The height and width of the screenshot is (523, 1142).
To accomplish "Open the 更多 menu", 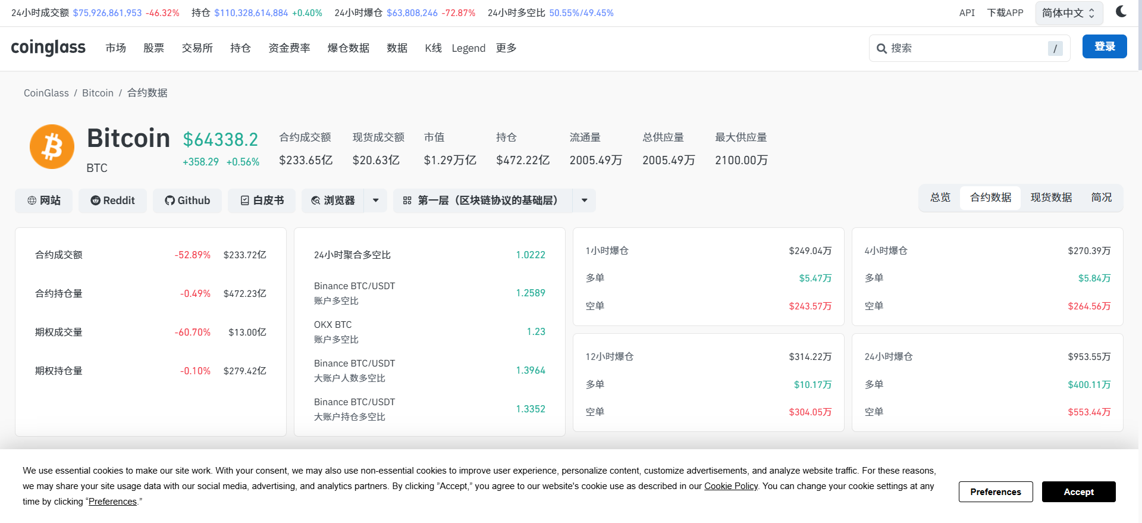I will (x=506, y=48).
